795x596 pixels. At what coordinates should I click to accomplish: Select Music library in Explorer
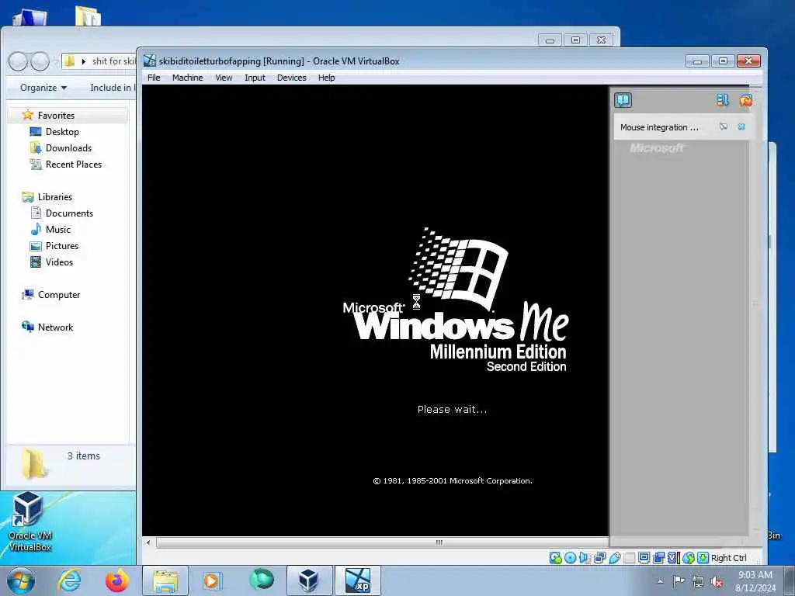57,230
